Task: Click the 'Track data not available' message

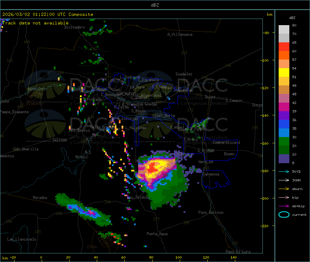Action: pos(35,23)
